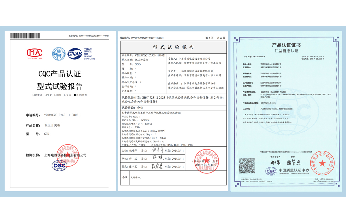Image resolution: width=346 pixels, height=223 pixels.
Task: Tick the 复审 checkbox
Action: [65, 95]
